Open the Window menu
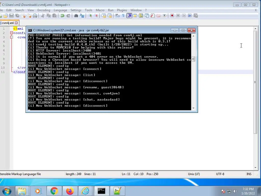261x196 pixels. [136, 10]
